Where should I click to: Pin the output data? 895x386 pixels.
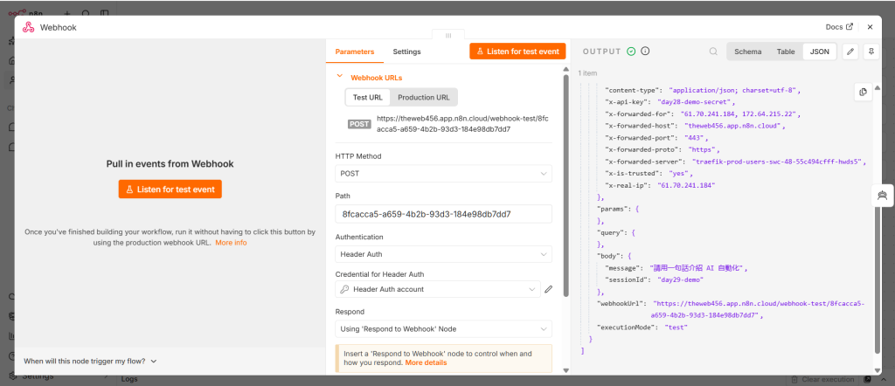coord(871,52)
